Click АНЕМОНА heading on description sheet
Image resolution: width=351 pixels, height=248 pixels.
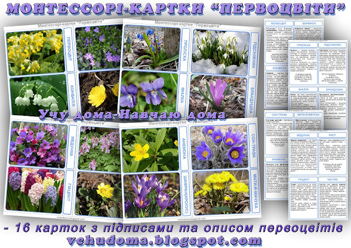click(x=277, y=159)
